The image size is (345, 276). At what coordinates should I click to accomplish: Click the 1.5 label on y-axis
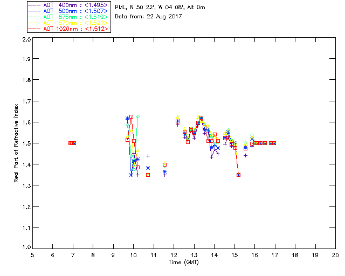coord(26,143)
